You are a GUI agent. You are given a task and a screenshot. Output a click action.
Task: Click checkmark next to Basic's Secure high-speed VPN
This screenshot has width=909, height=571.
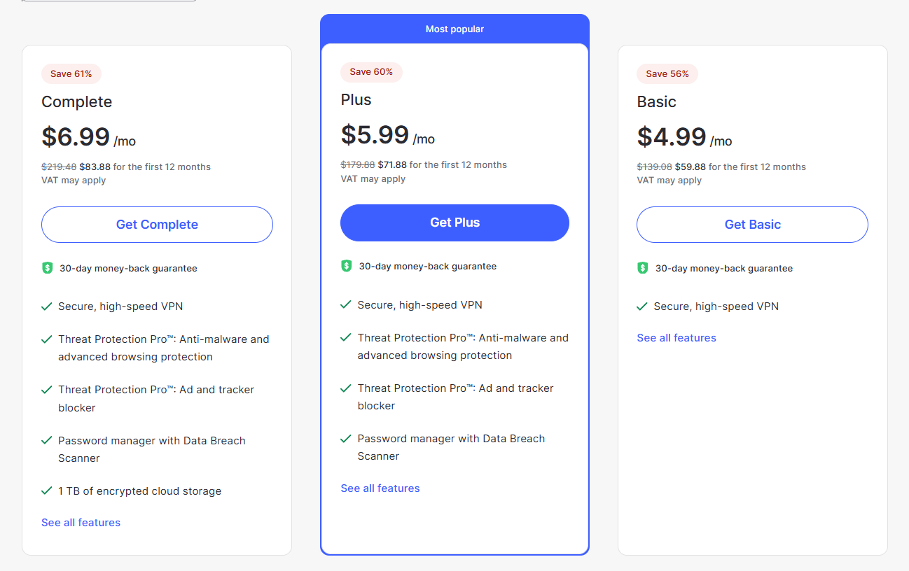tap(642, 306)
